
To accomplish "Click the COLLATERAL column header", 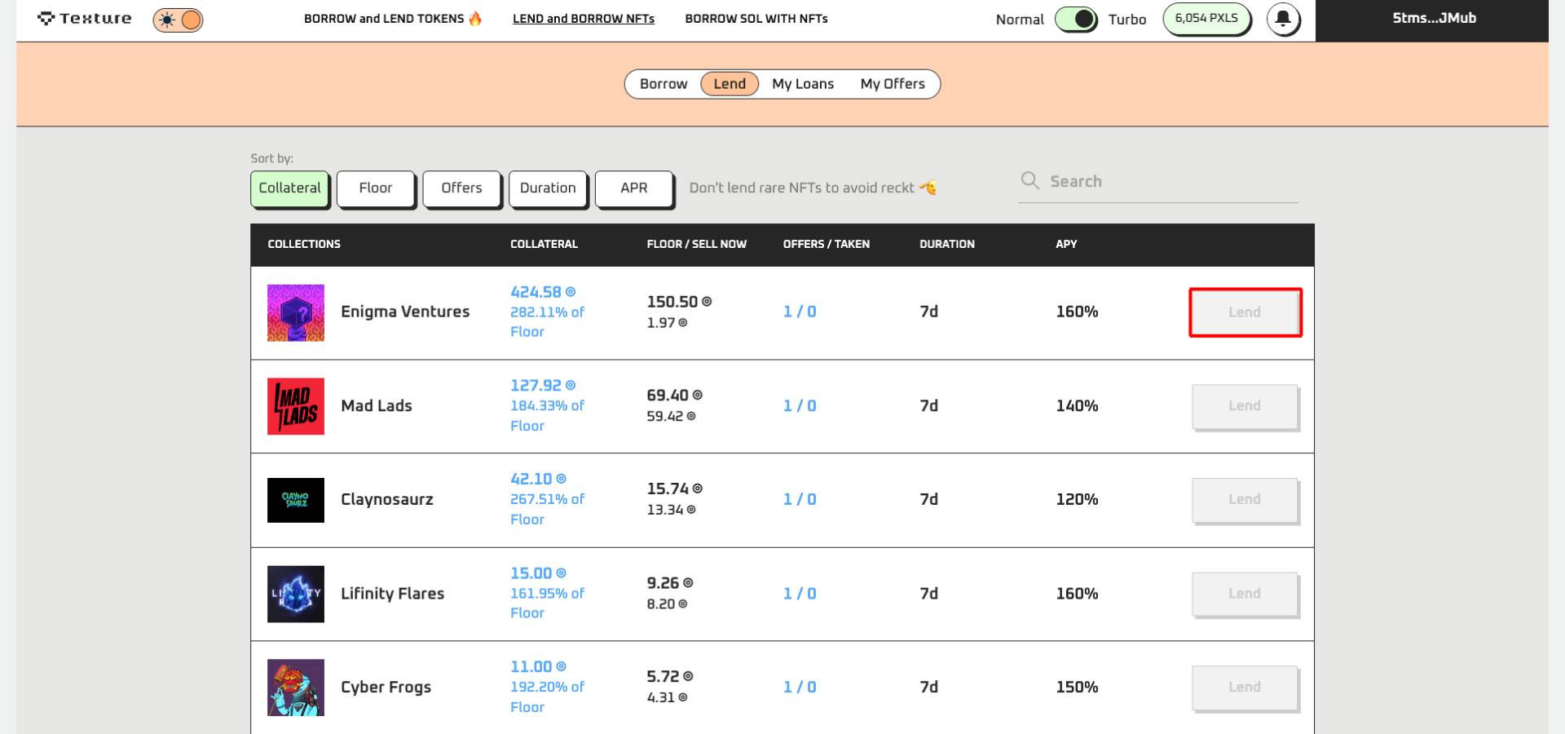I will pyautogui.click(x=544, y=244).
